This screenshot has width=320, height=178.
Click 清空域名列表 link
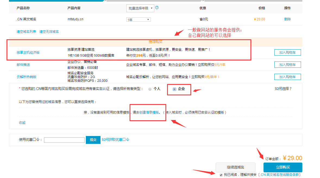click(26, 32)
